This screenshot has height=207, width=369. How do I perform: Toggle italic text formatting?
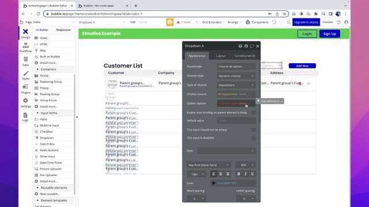pyautogui.click(x=246, y=174)
